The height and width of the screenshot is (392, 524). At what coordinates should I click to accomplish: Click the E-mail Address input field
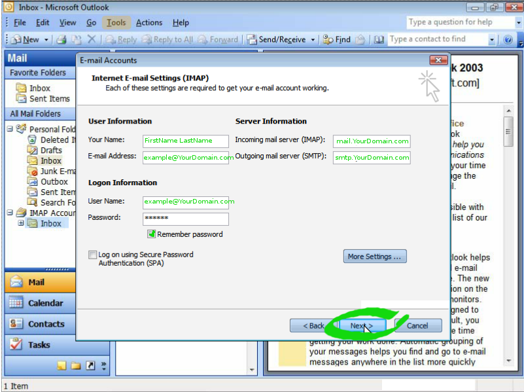[186, 158]
